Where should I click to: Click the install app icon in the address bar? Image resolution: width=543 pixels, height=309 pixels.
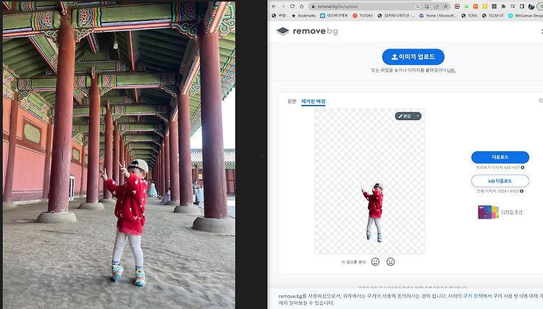pyautogui.click(x=427, y=7)
